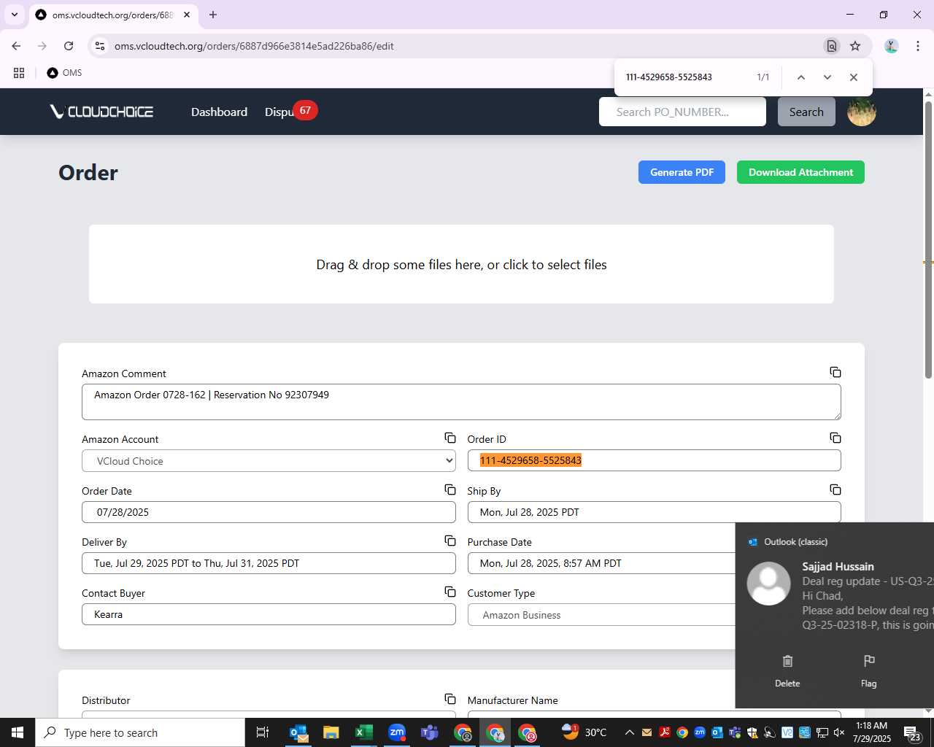Delete the Outlook notification email

pos(787,670)
